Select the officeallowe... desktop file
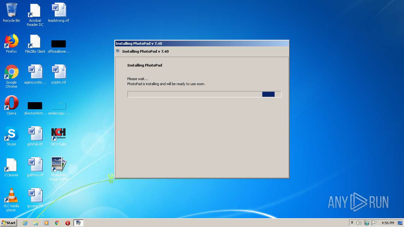 (x=59, y=46)
